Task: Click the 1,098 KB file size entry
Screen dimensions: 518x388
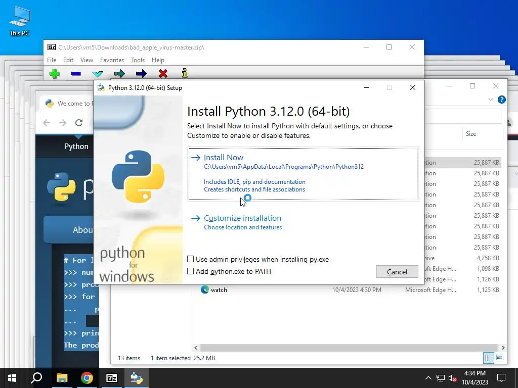Action: [x=488, y=269]
